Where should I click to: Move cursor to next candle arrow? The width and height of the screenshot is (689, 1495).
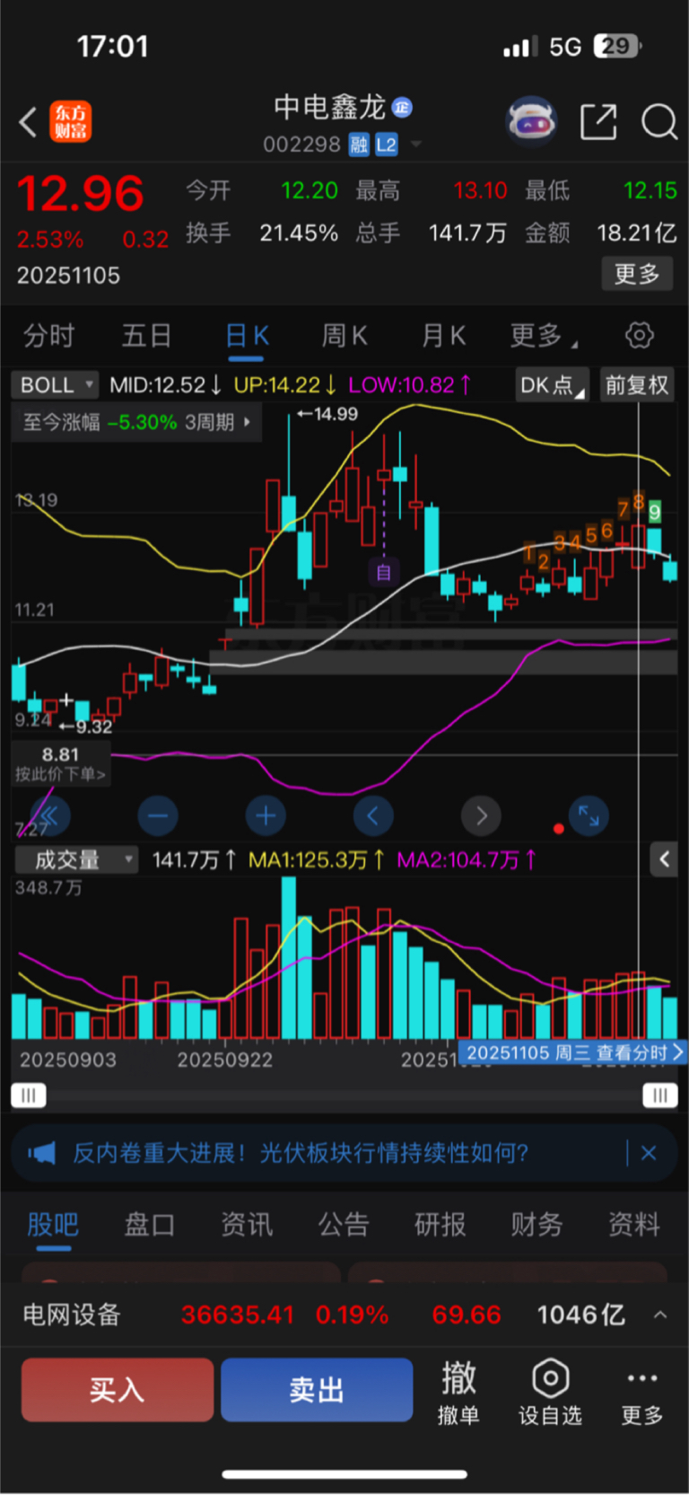pos(481,816)
